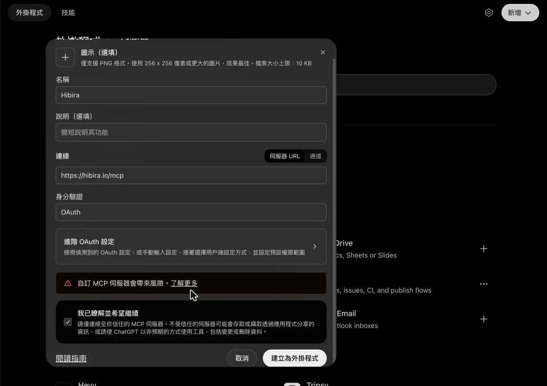547x386 pixels.
Task: Open the 了解更多 link
Action: pyautogui.click(x=184, y=283)
